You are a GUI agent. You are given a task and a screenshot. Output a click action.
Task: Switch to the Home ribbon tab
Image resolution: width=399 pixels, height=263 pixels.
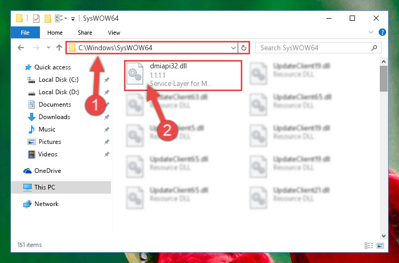(x=55, y=33)
